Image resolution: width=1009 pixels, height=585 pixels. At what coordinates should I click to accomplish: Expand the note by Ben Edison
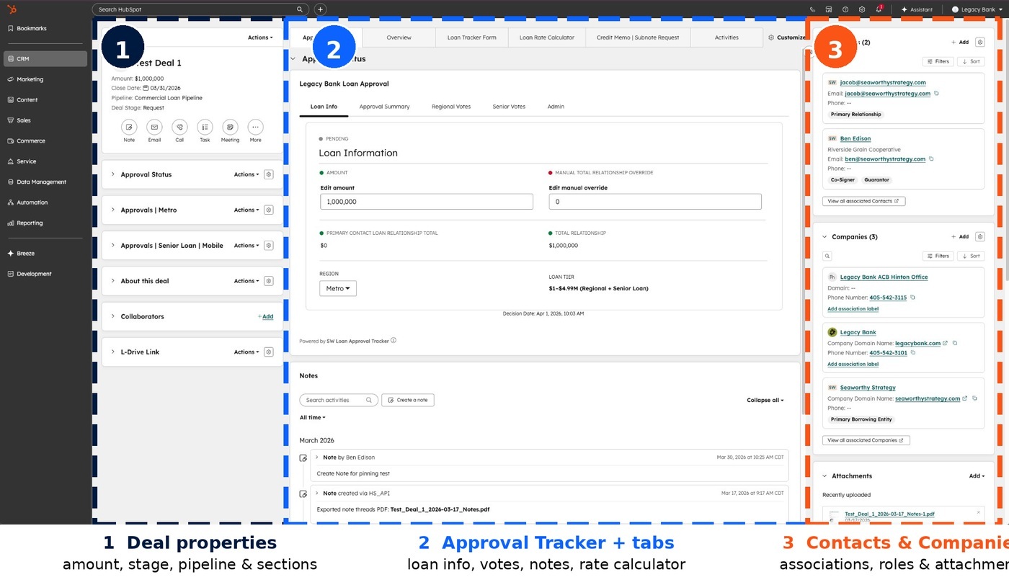point(317,457)
